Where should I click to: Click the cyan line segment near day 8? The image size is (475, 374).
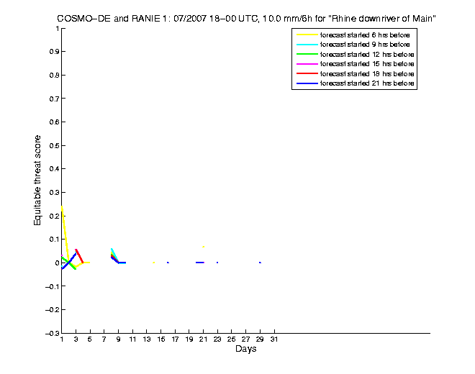click(x=115, y=255)
